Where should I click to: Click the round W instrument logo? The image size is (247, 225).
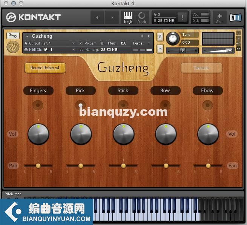point(13,47)
